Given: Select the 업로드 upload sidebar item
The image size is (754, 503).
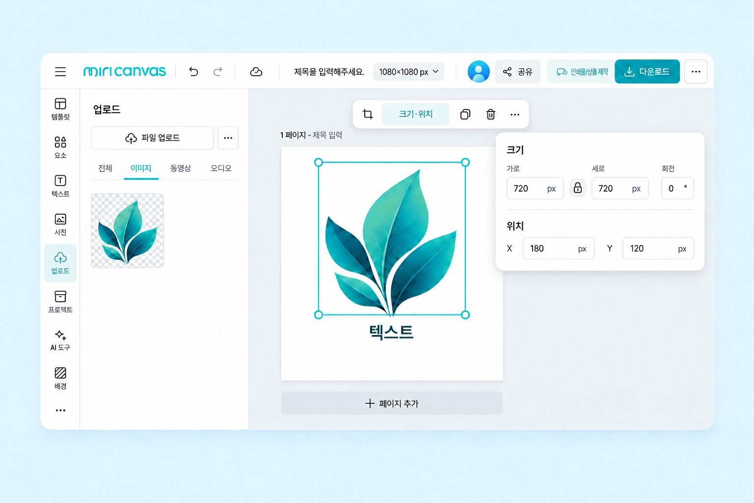Looking at the screenshot, I should coord(60,263).
